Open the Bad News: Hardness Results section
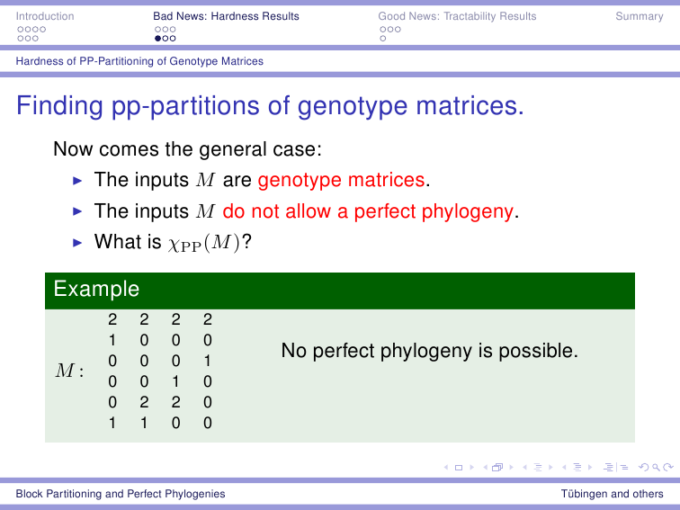Image resolution: width=680 pixels, height=510 pixels. (226, 16)
